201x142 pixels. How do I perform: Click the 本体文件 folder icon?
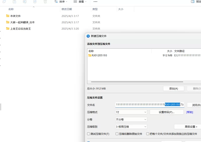pos(8,16)
